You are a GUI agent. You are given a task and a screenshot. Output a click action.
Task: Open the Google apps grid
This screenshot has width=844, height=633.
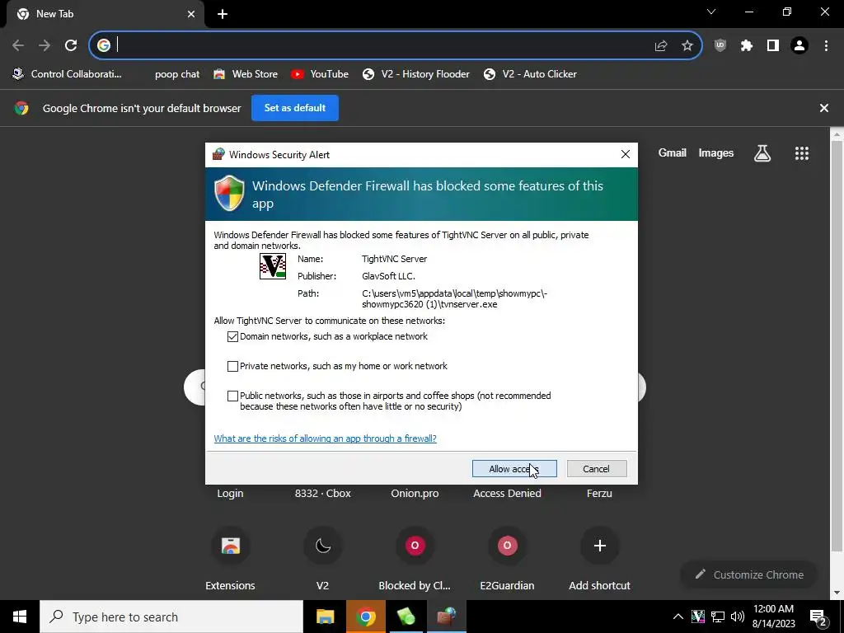click(x=801, y=153)
